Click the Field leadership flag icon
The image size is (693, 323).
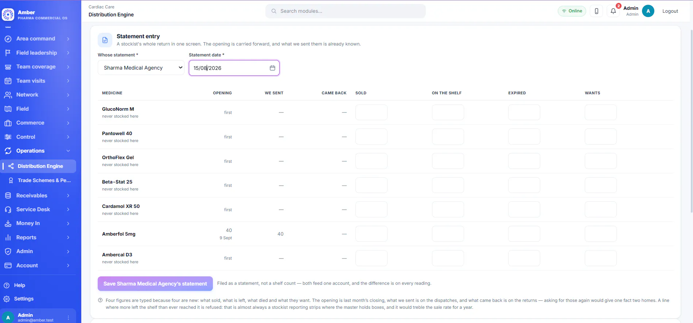(x=8, y=53)
